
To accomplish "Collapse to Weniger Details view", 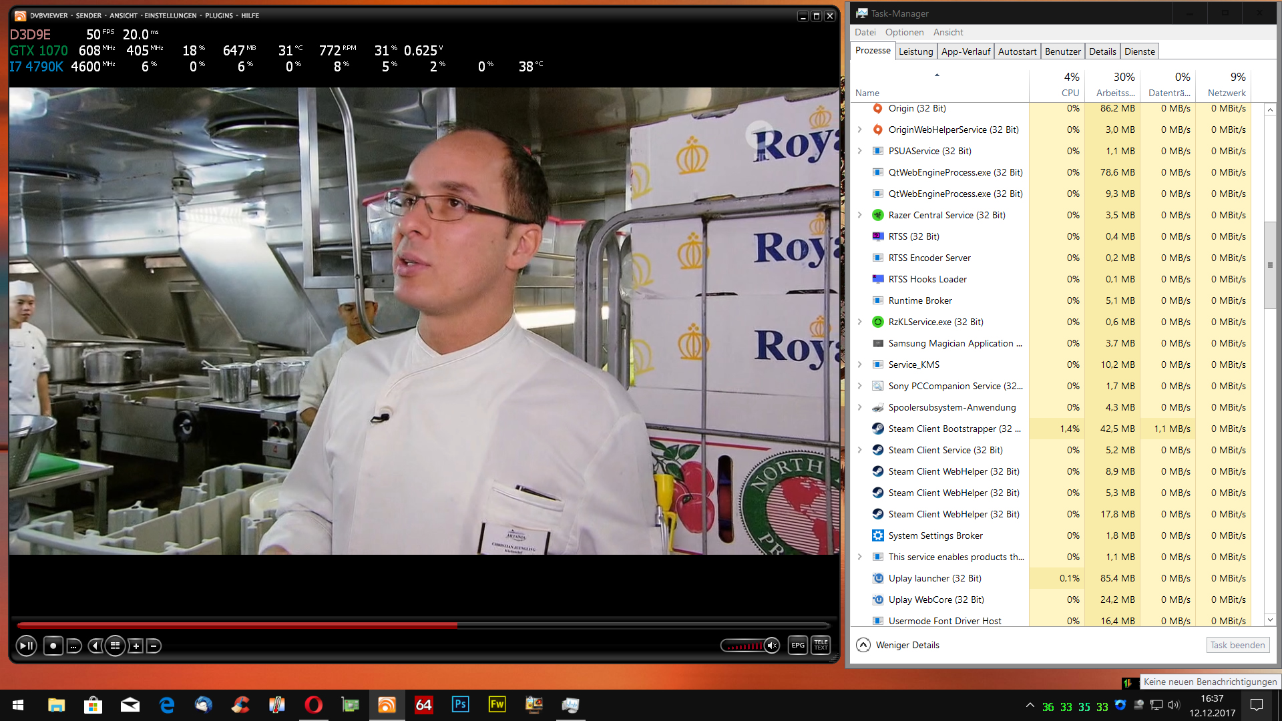I will pyautogui.click(x=898, y=645).
